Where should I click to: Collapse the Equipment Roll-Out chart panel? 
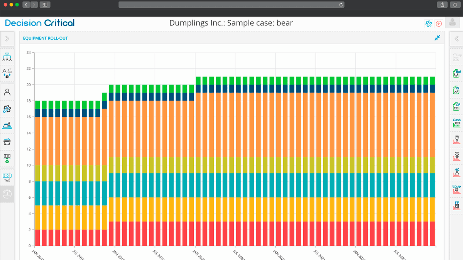click(x=437, y=38)
